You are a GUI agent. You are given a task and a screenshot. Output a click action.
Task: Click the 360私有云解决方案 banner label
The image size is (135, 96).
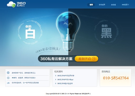tap(56, 59)
